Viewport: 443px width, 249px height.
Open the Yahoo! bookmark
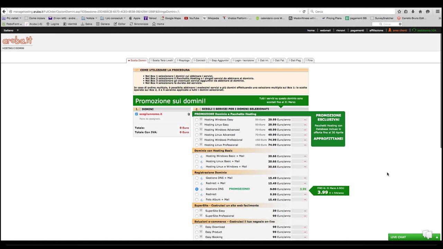coord(150,18)
